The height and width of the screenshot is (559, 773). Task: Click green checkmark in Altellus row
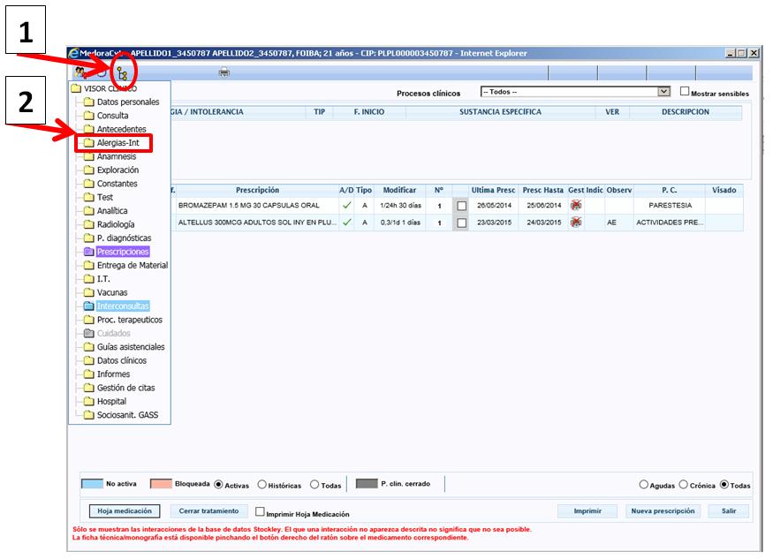346,223
